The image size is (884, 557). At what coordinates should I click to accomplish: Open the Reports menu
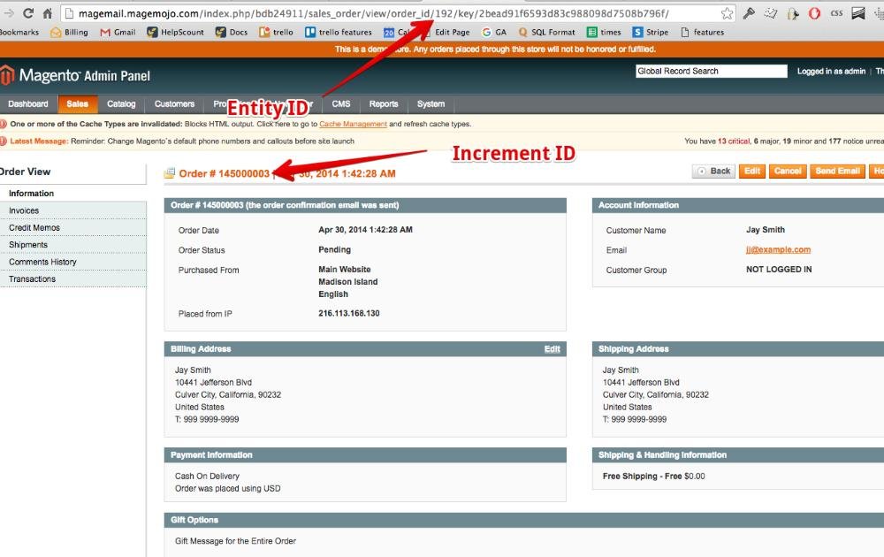coord(384,104)
